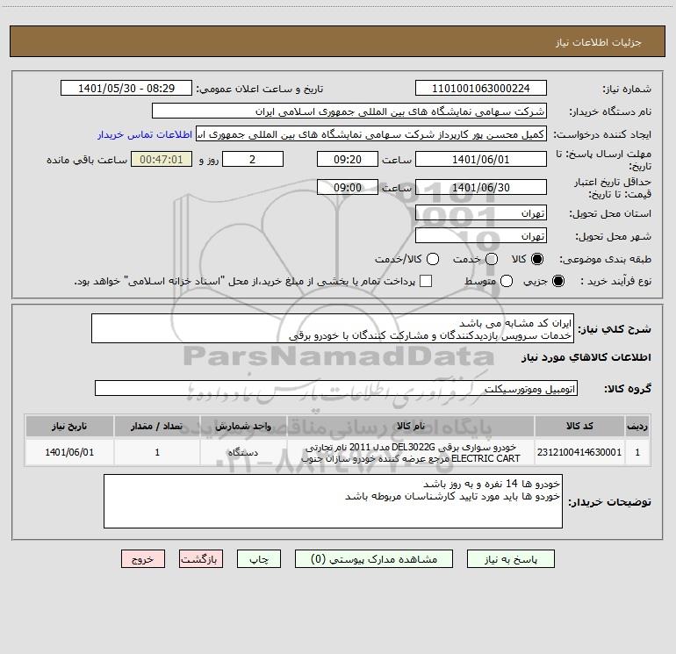676x654 pixels.
Task: Click the buyer notes text area
Action: click(x=333, y=501)
